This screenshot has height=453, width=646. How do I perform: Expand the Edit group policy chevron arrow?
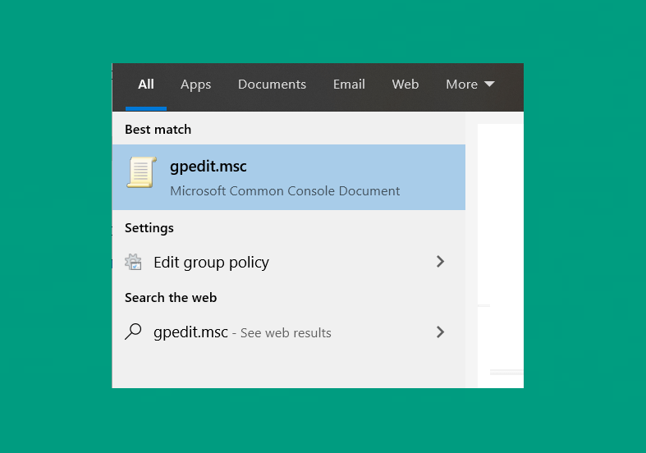coord(440,262)
